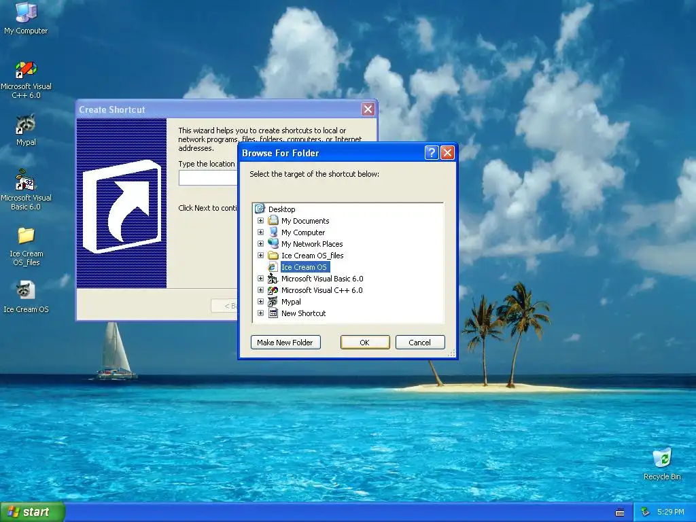The image size is (696, 522).
Task: Close the Browse For Folder dialog
Action: pos(447,153)
